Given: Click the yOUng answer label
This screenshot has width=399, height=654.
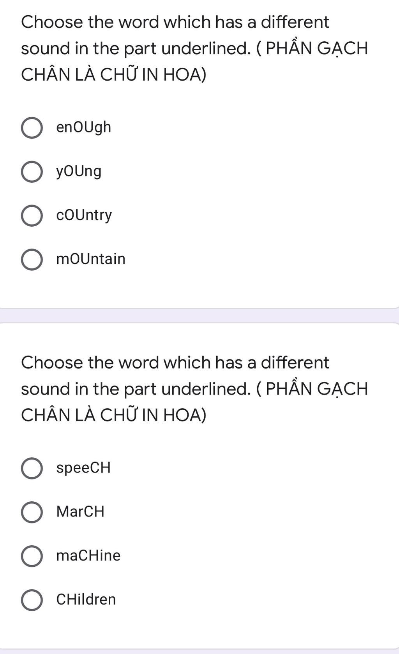Looking at the screenshot, I should [79, 172].
